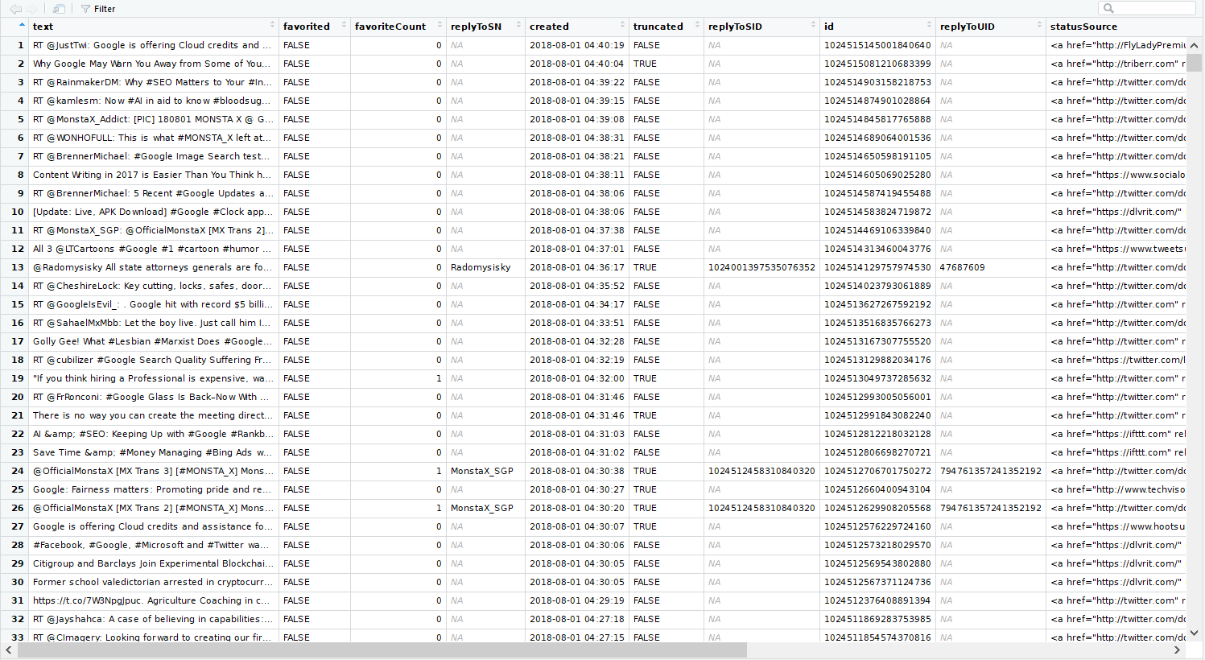Click the search field in the toolbar
The height and width of the screenshot is (660, 1205).
(x=1147, y=8)
